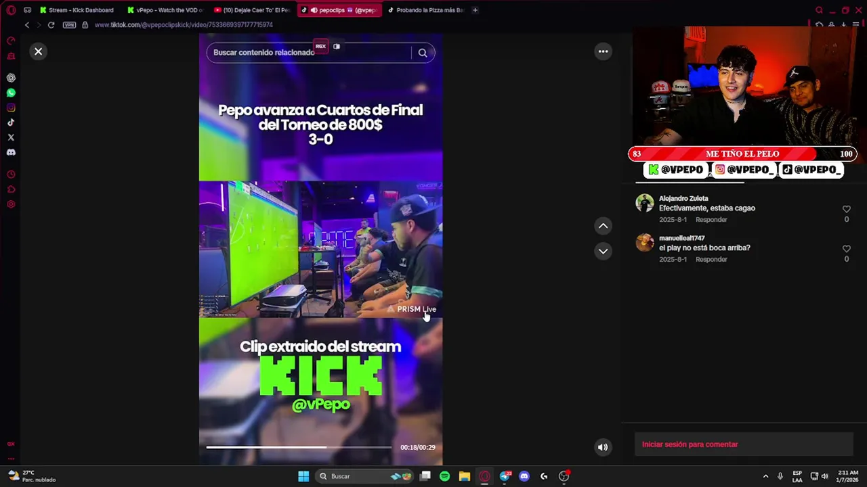Open the weather widget 27°C Parc. nublado

tap(32, 476)
